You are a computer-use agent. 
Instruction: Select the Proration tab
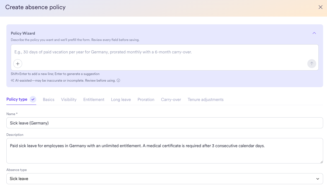146,100
